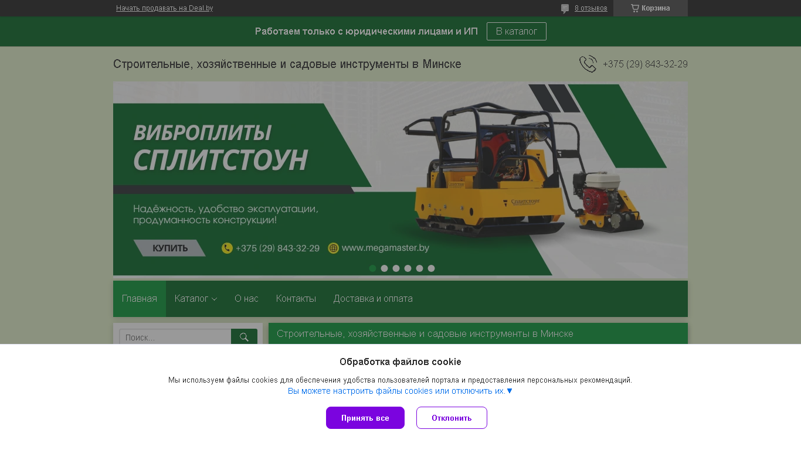This screenshot has width=801, height=450.
Task: Decline cookies with Отклонить button
Action: (x=452, y=418)
